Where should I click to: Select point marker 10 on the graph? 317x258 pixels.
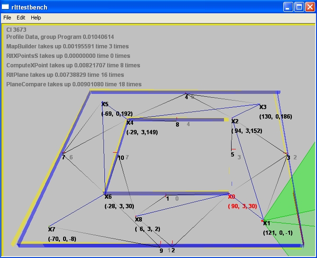121,157
